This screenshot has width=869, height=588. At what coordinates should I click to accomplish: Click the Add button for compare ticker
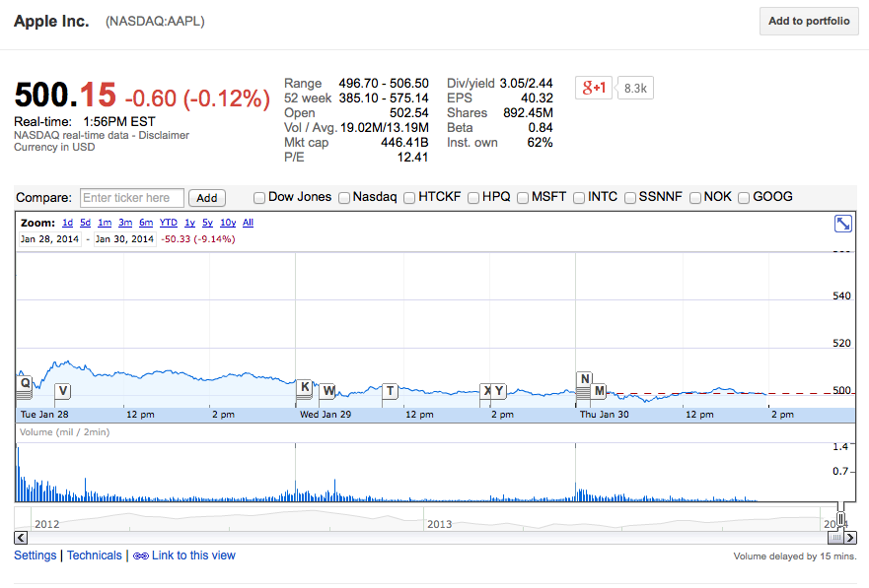click(x=207, y=198)
